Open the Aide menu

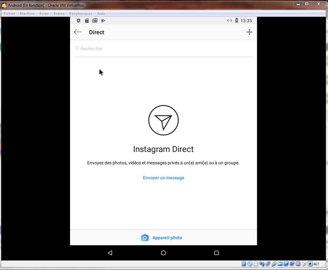[101, 14]
